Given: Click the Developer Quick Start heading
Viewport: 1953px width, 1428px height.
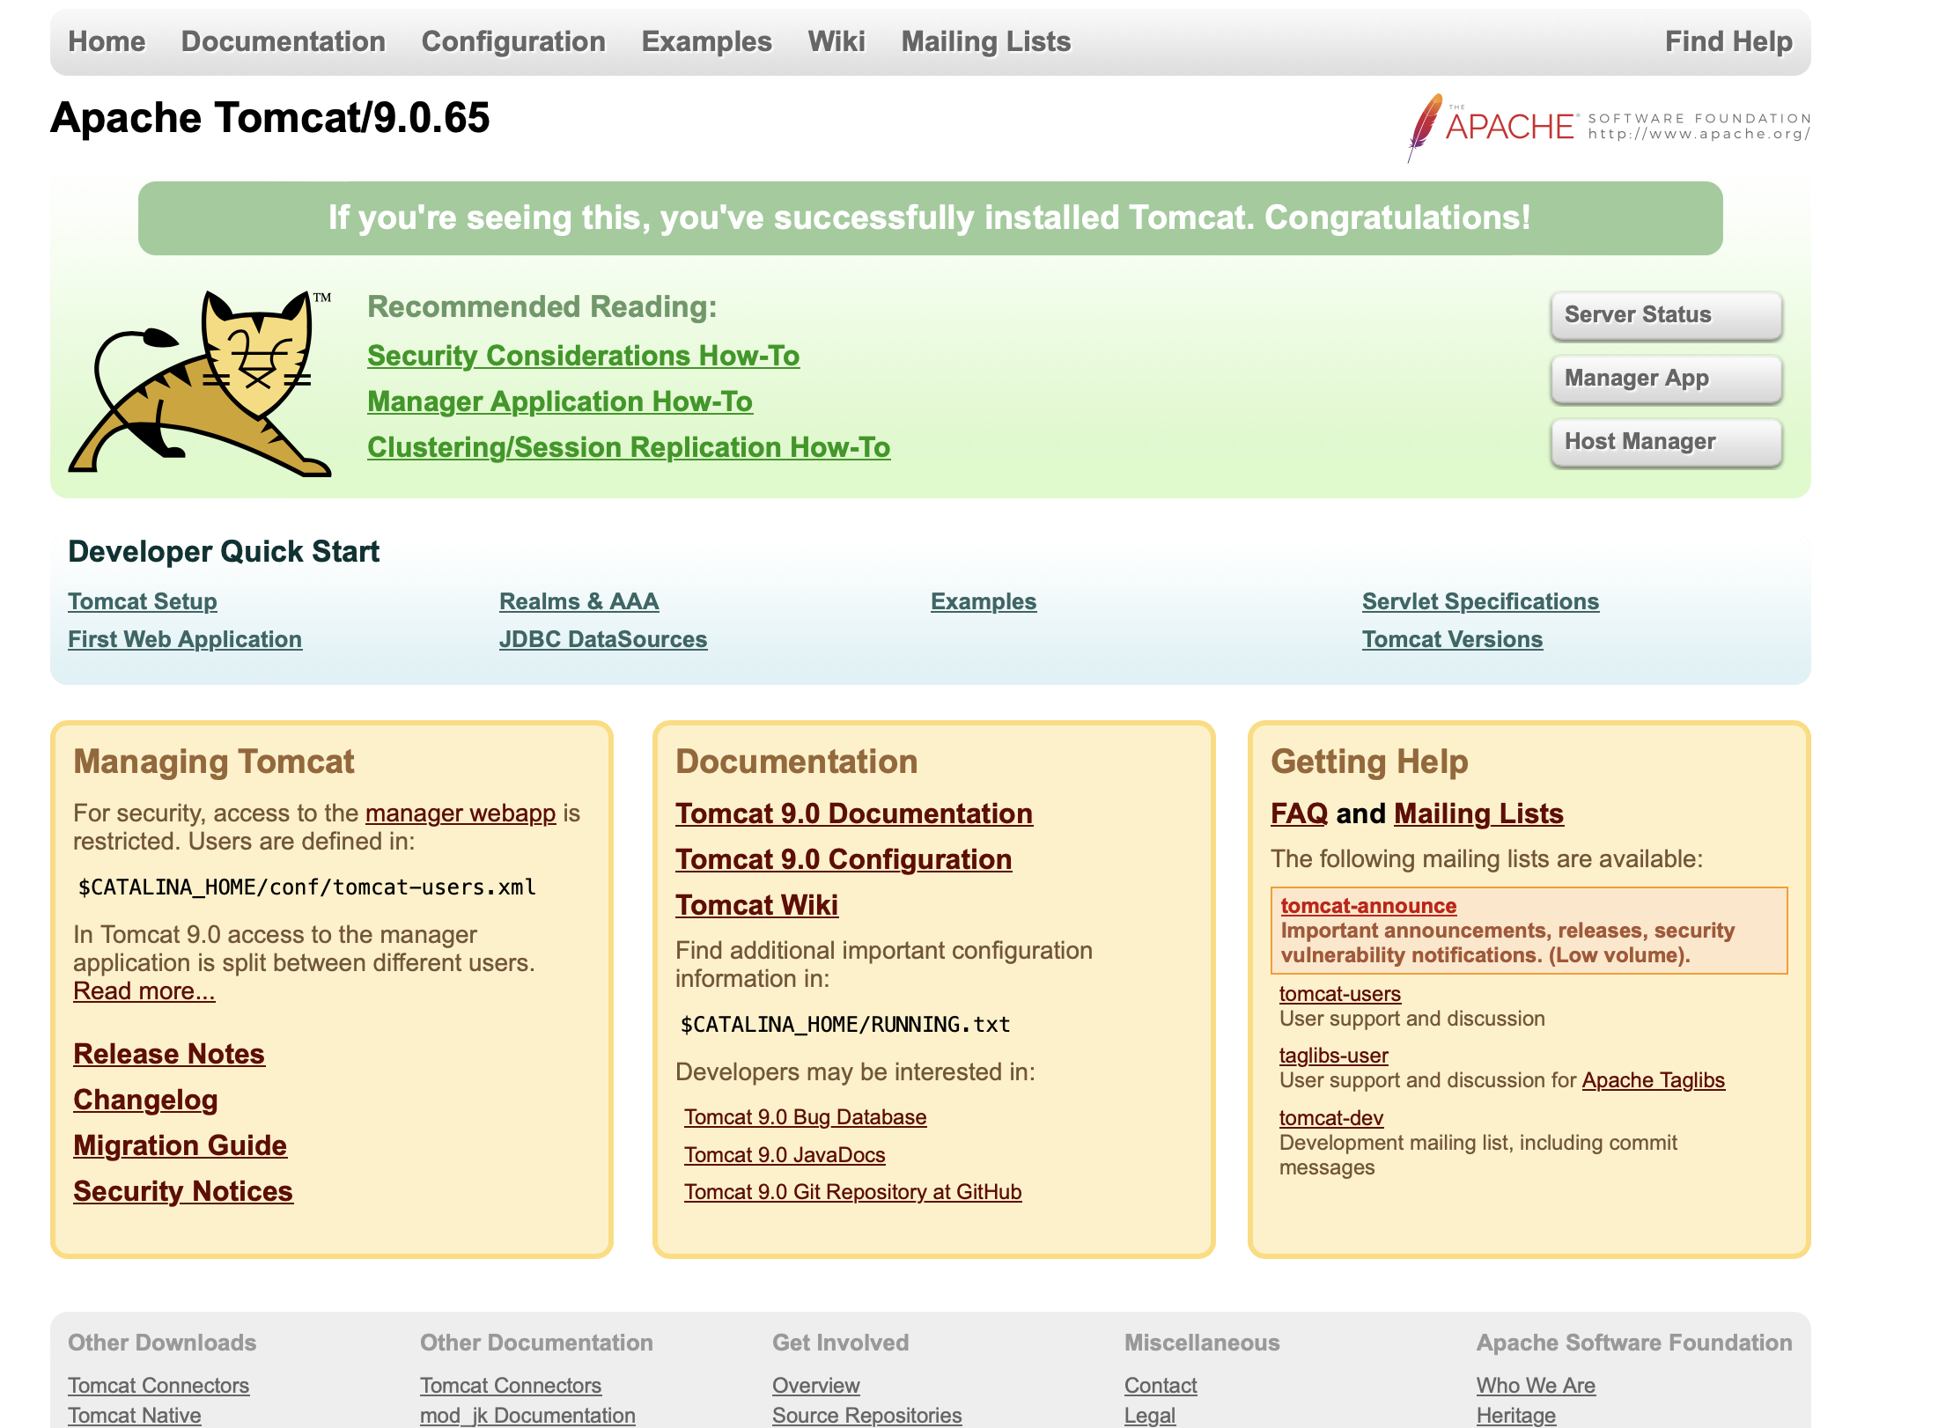Looking at the screenshot, I should pos(224,552).
